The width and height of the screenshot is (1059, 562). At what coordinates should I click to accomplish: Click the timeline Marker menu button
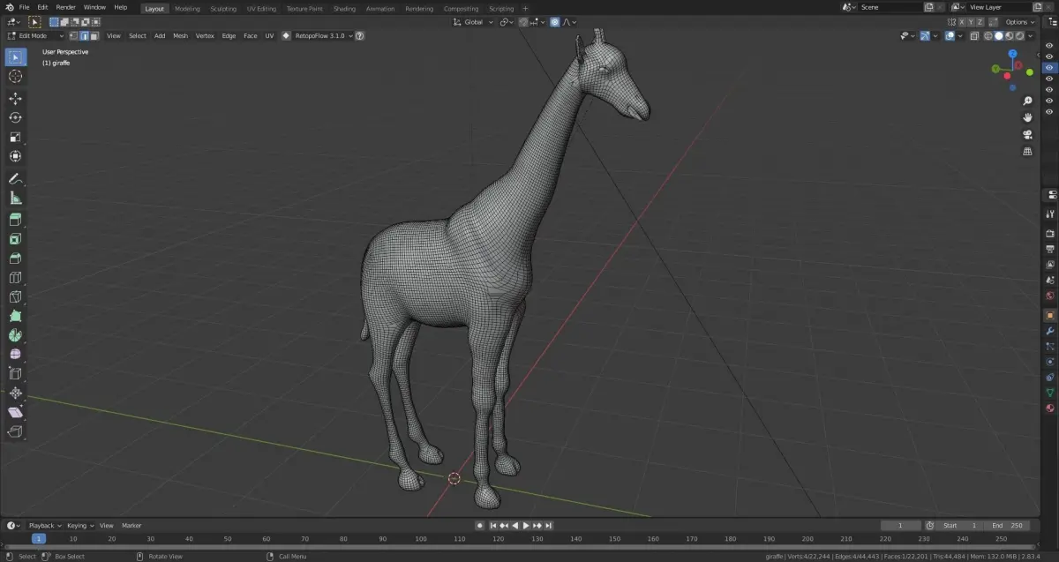click(x=131, y=525)
